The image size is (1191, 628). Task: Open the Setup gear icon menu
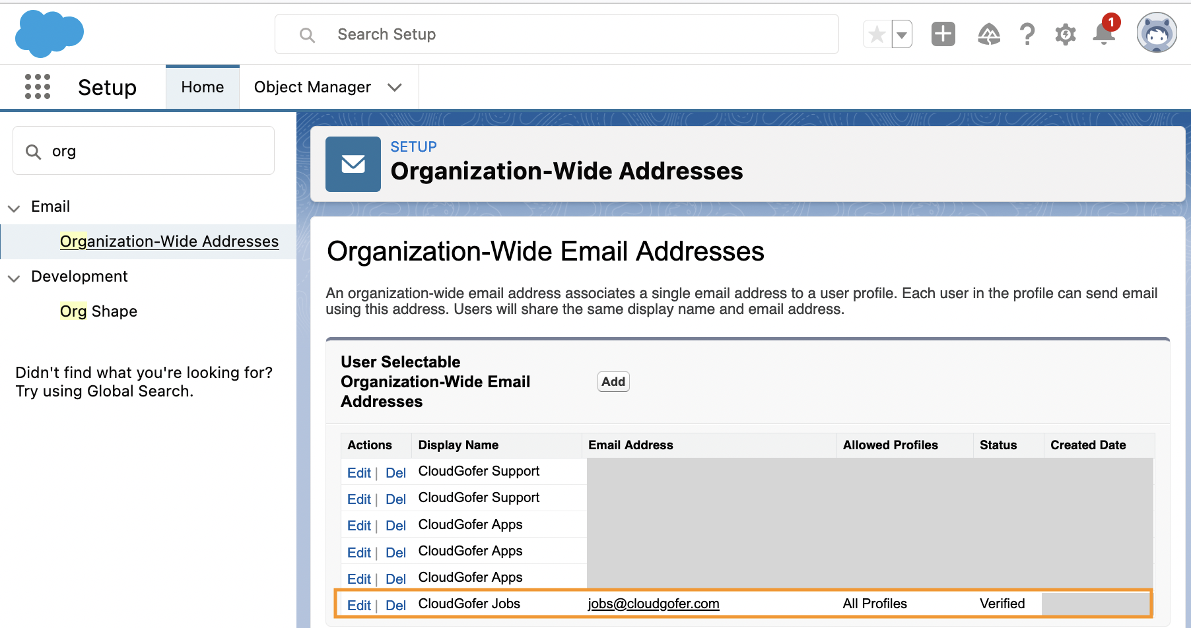click(1066, 34)
